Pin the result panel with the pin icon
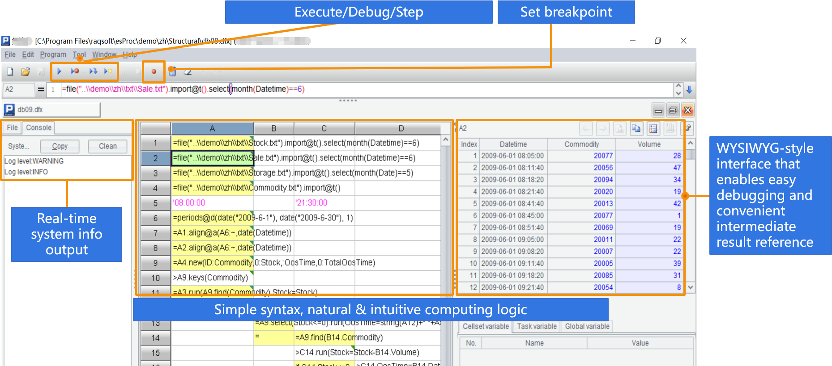 688,128
